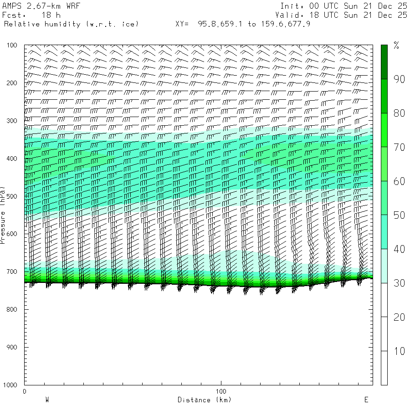Click the colorbar segment between 40 and 50
This screenshot has width=410, height=410.
384,232
